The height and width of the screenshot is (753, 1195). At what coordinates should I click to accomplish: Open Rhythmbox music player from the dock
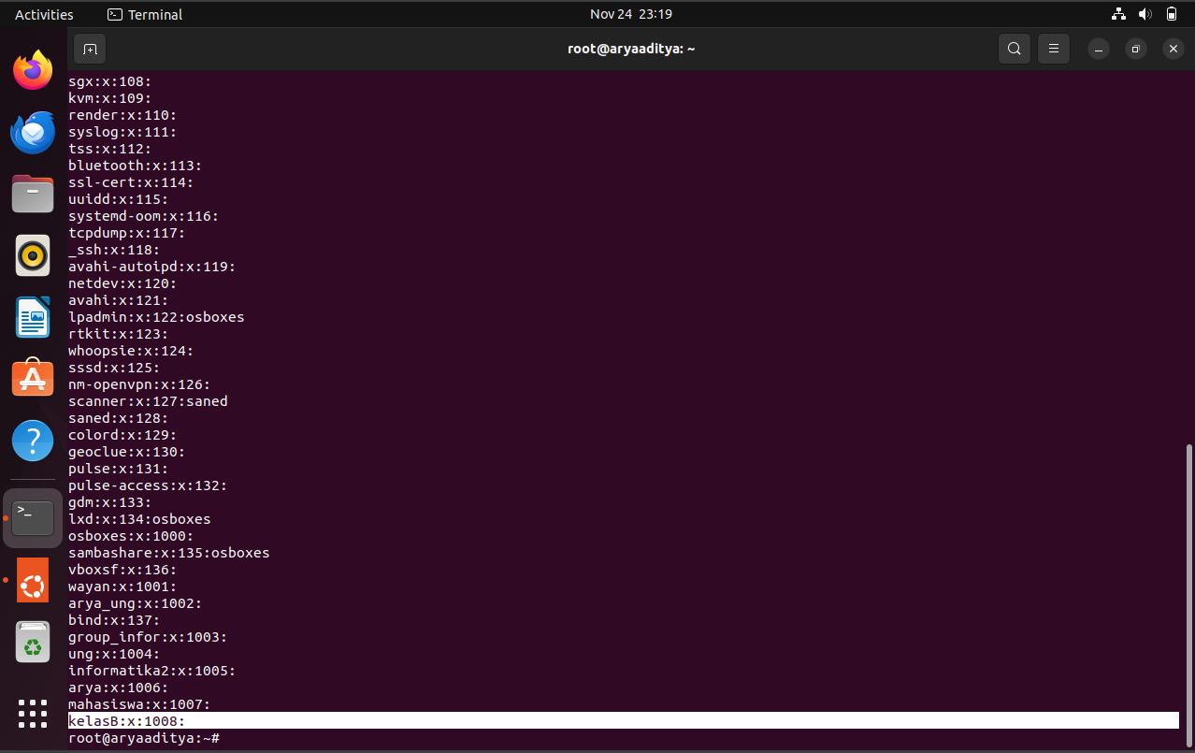point(33,255)
